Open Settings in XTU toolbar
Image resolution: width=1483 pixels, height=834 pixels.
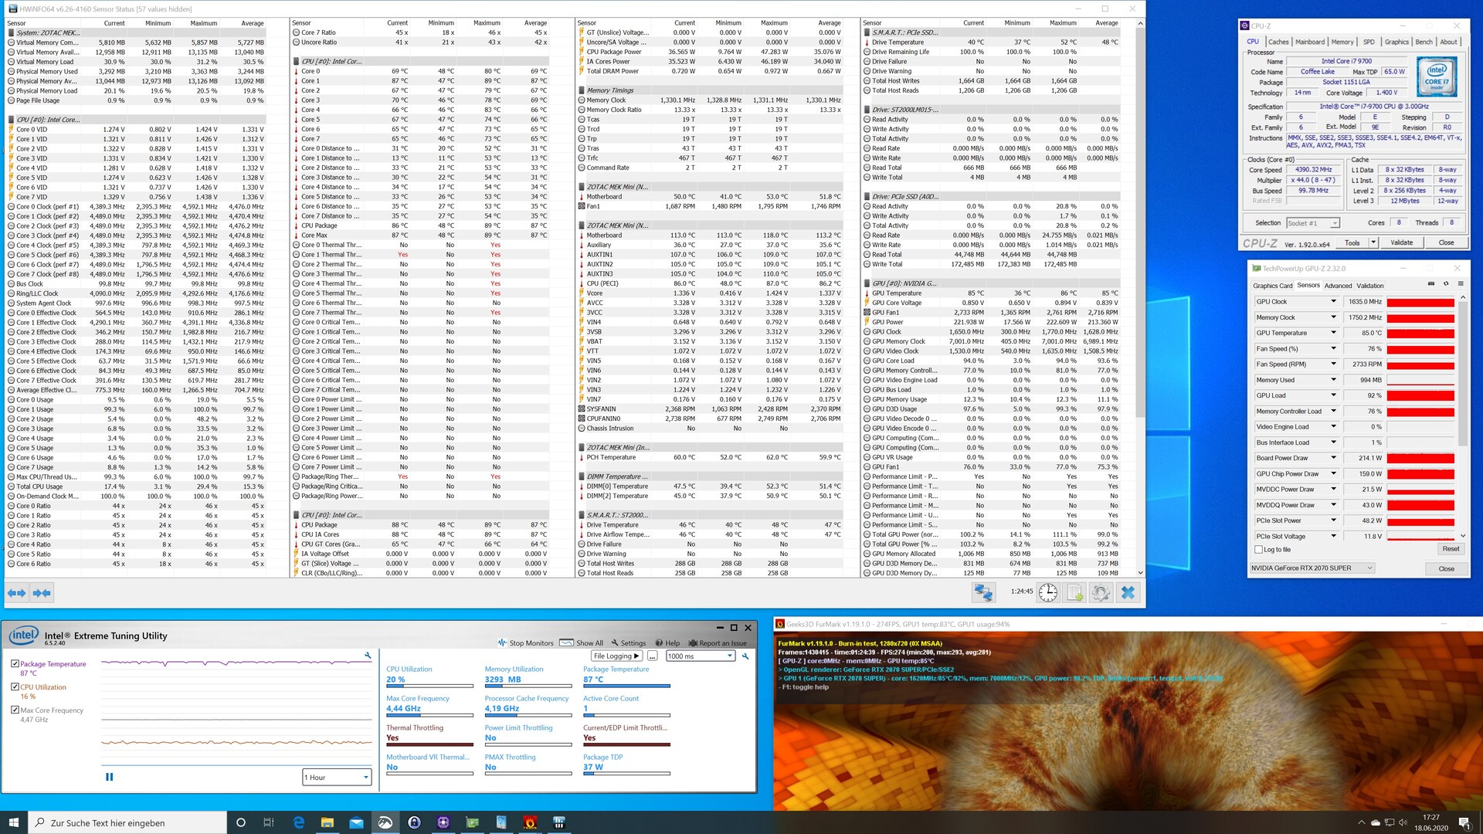(x=628, y=643)
